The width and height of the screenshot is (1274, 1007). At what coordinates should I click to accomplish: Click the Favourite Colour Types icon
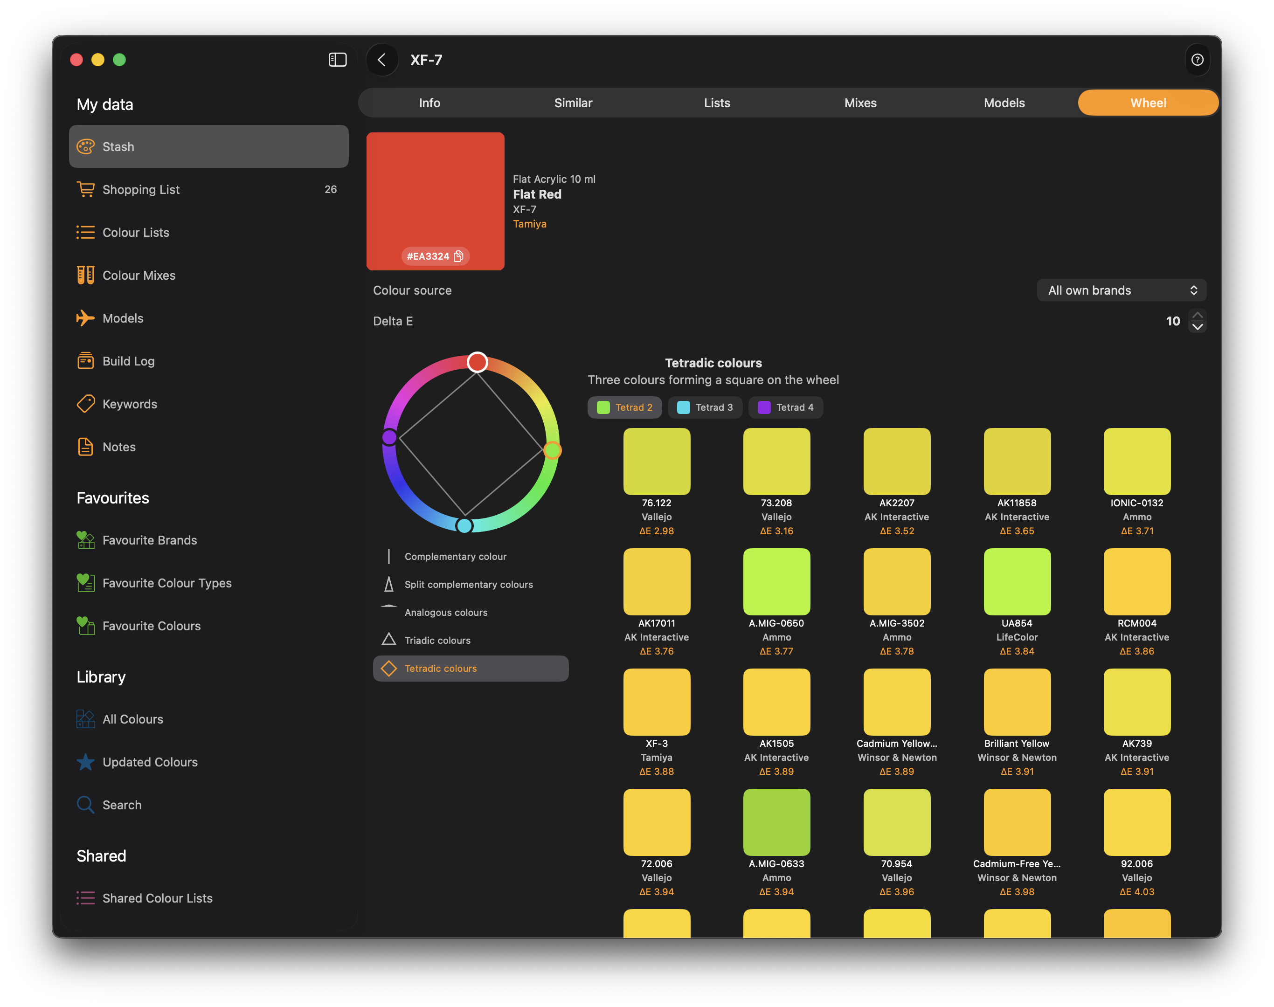[x=85, y=583]
